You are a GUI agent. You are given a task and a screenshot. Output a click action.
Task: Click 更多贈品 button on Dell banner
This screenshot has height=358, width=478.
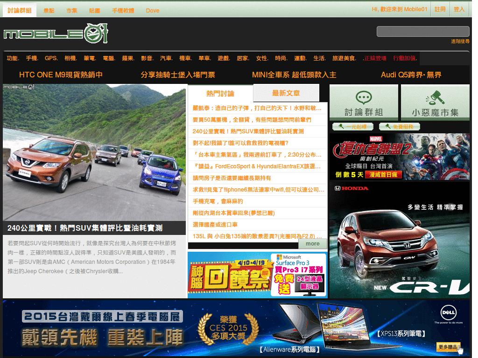pos(449,347)
